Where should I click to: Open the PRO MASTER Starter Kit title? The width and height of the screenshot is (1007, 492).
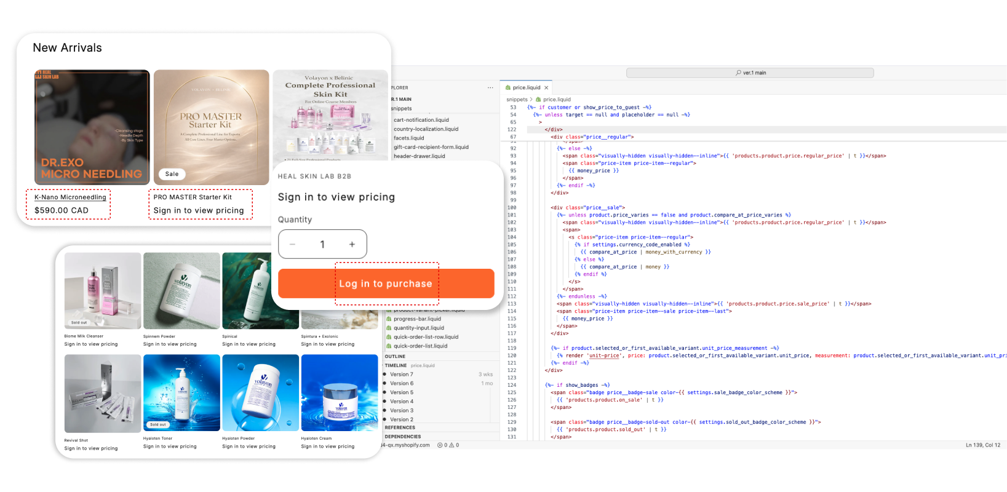click(193, 197)
